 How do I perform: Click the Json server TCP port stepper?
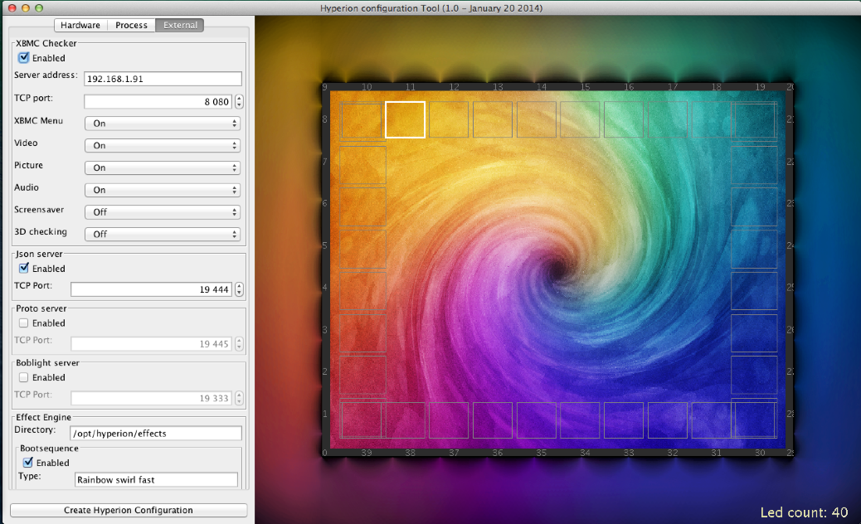(239, 289)
